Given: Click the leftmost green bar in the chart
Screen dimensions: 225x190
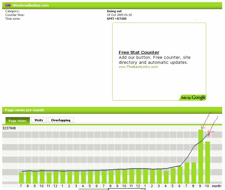Looking at the screenshot, I should click(x=21, y=178).
